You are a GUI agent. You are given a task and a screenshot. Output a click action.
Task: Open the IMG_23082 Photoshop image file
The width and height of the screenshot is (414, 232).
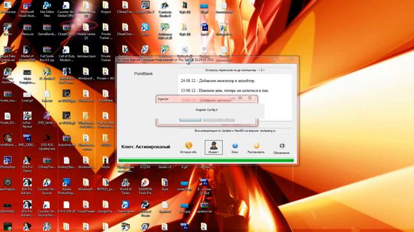pyautogui.click(x=27, y=141)
